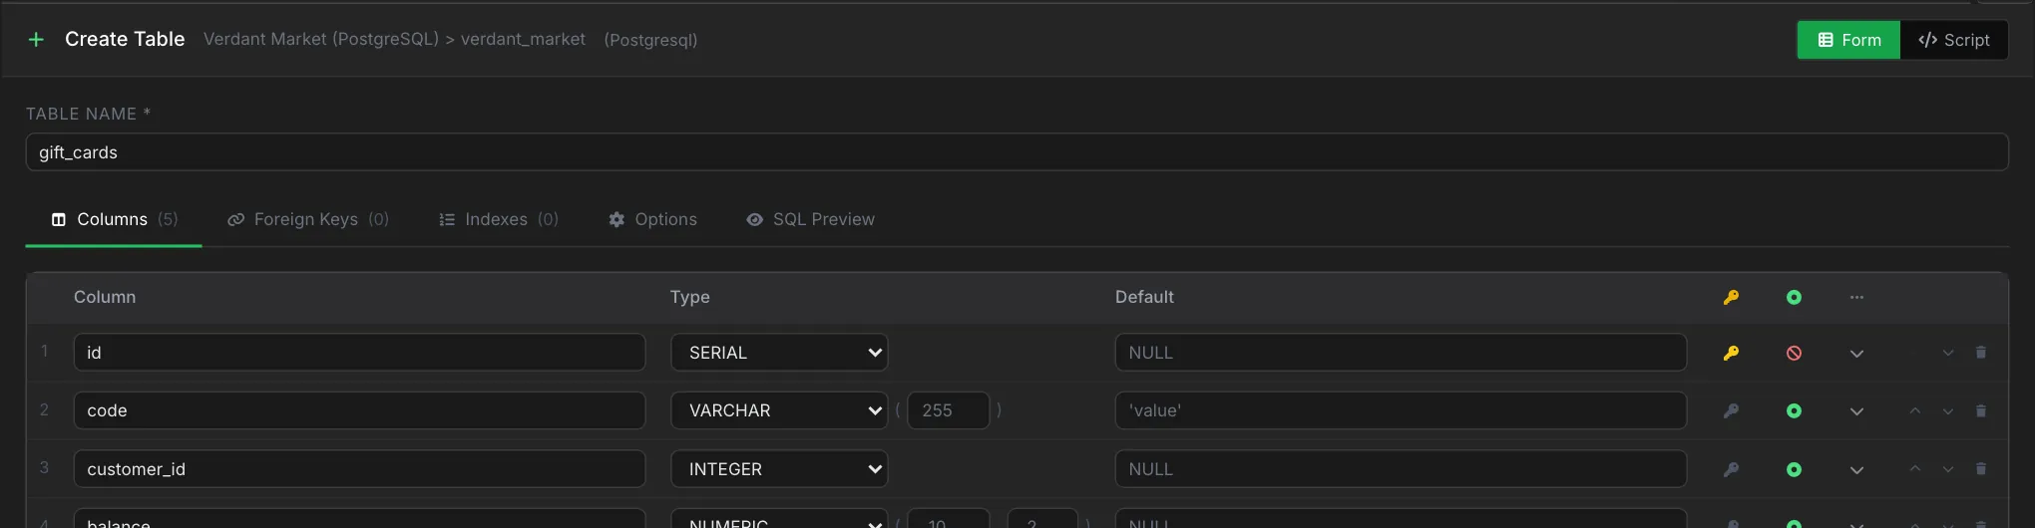Move id column down
Viewport: 2035px width, 528px height.
tap(1947, 353)
